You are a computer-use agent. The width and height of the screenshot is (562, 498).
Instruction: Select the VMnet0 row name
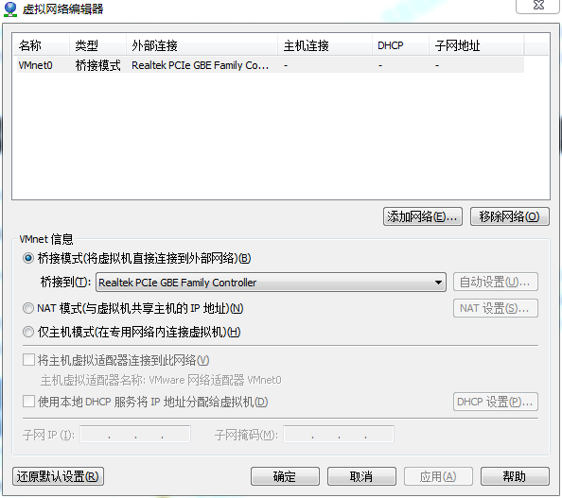pyautogui.click(x=35, y=65)
